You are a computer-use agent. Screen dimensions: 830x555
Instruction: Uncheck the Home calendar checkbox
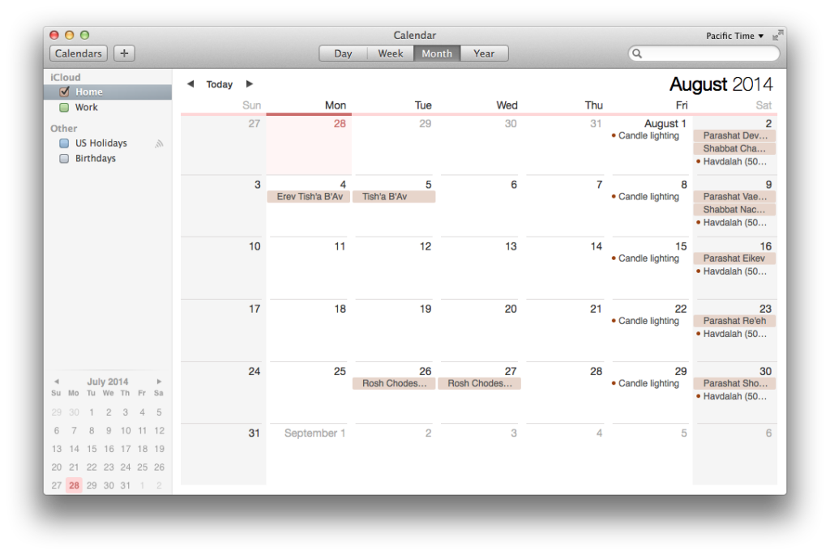click(64, 92)
